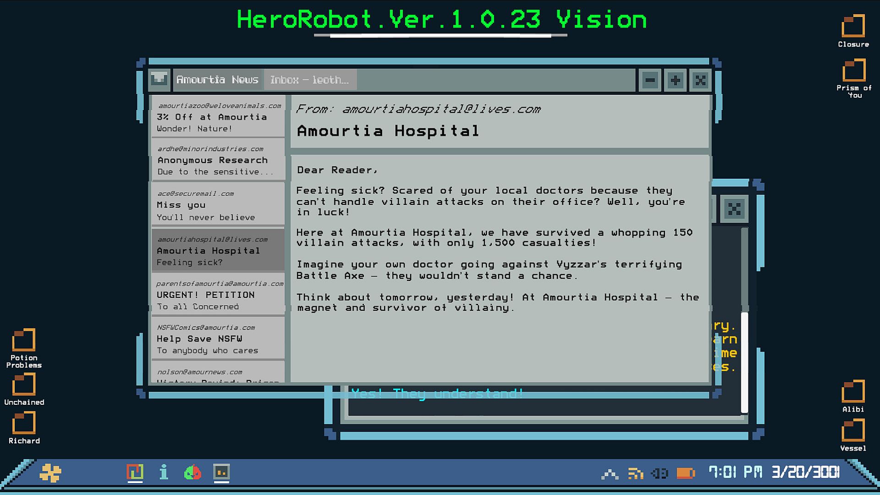This screenshot has width=880, height=495.
Task: Click the gray terminal window taskbar icon
Action: point(221,472)
